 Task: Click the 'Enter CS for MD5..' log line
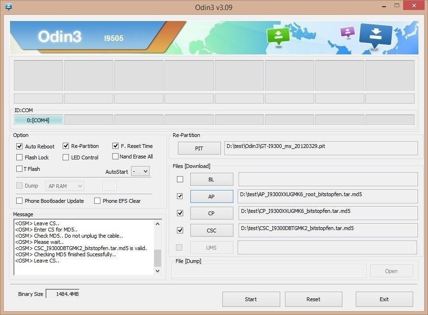(46, 230)
